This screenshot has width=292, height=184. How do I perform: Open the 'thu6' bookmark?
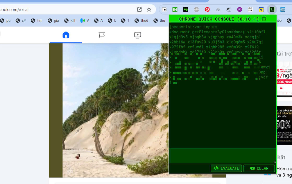pyautogui.click(x=141, y=21)
